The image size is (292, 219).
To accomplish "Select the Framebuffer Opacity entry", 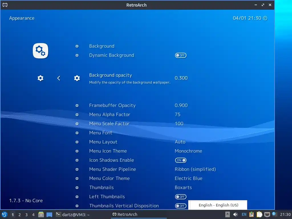I will pos(112,106).
